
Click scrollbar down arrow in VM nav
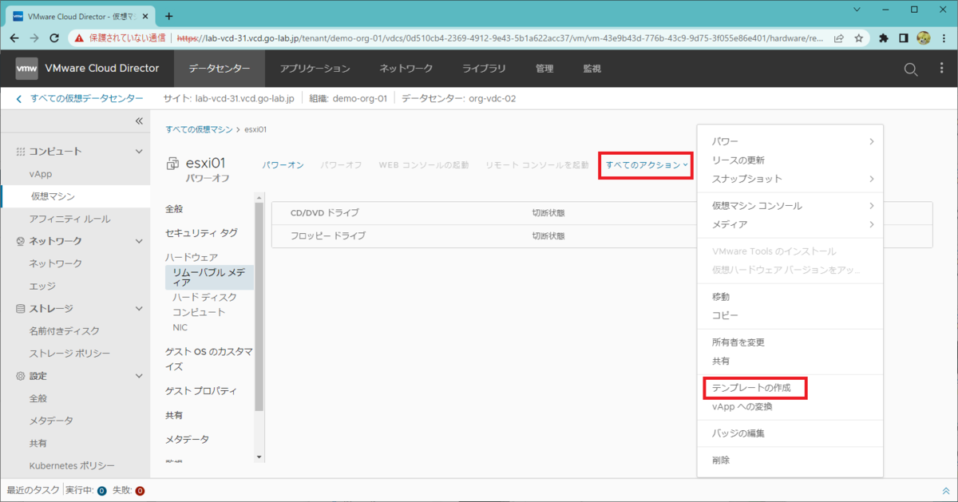(259, 457)
